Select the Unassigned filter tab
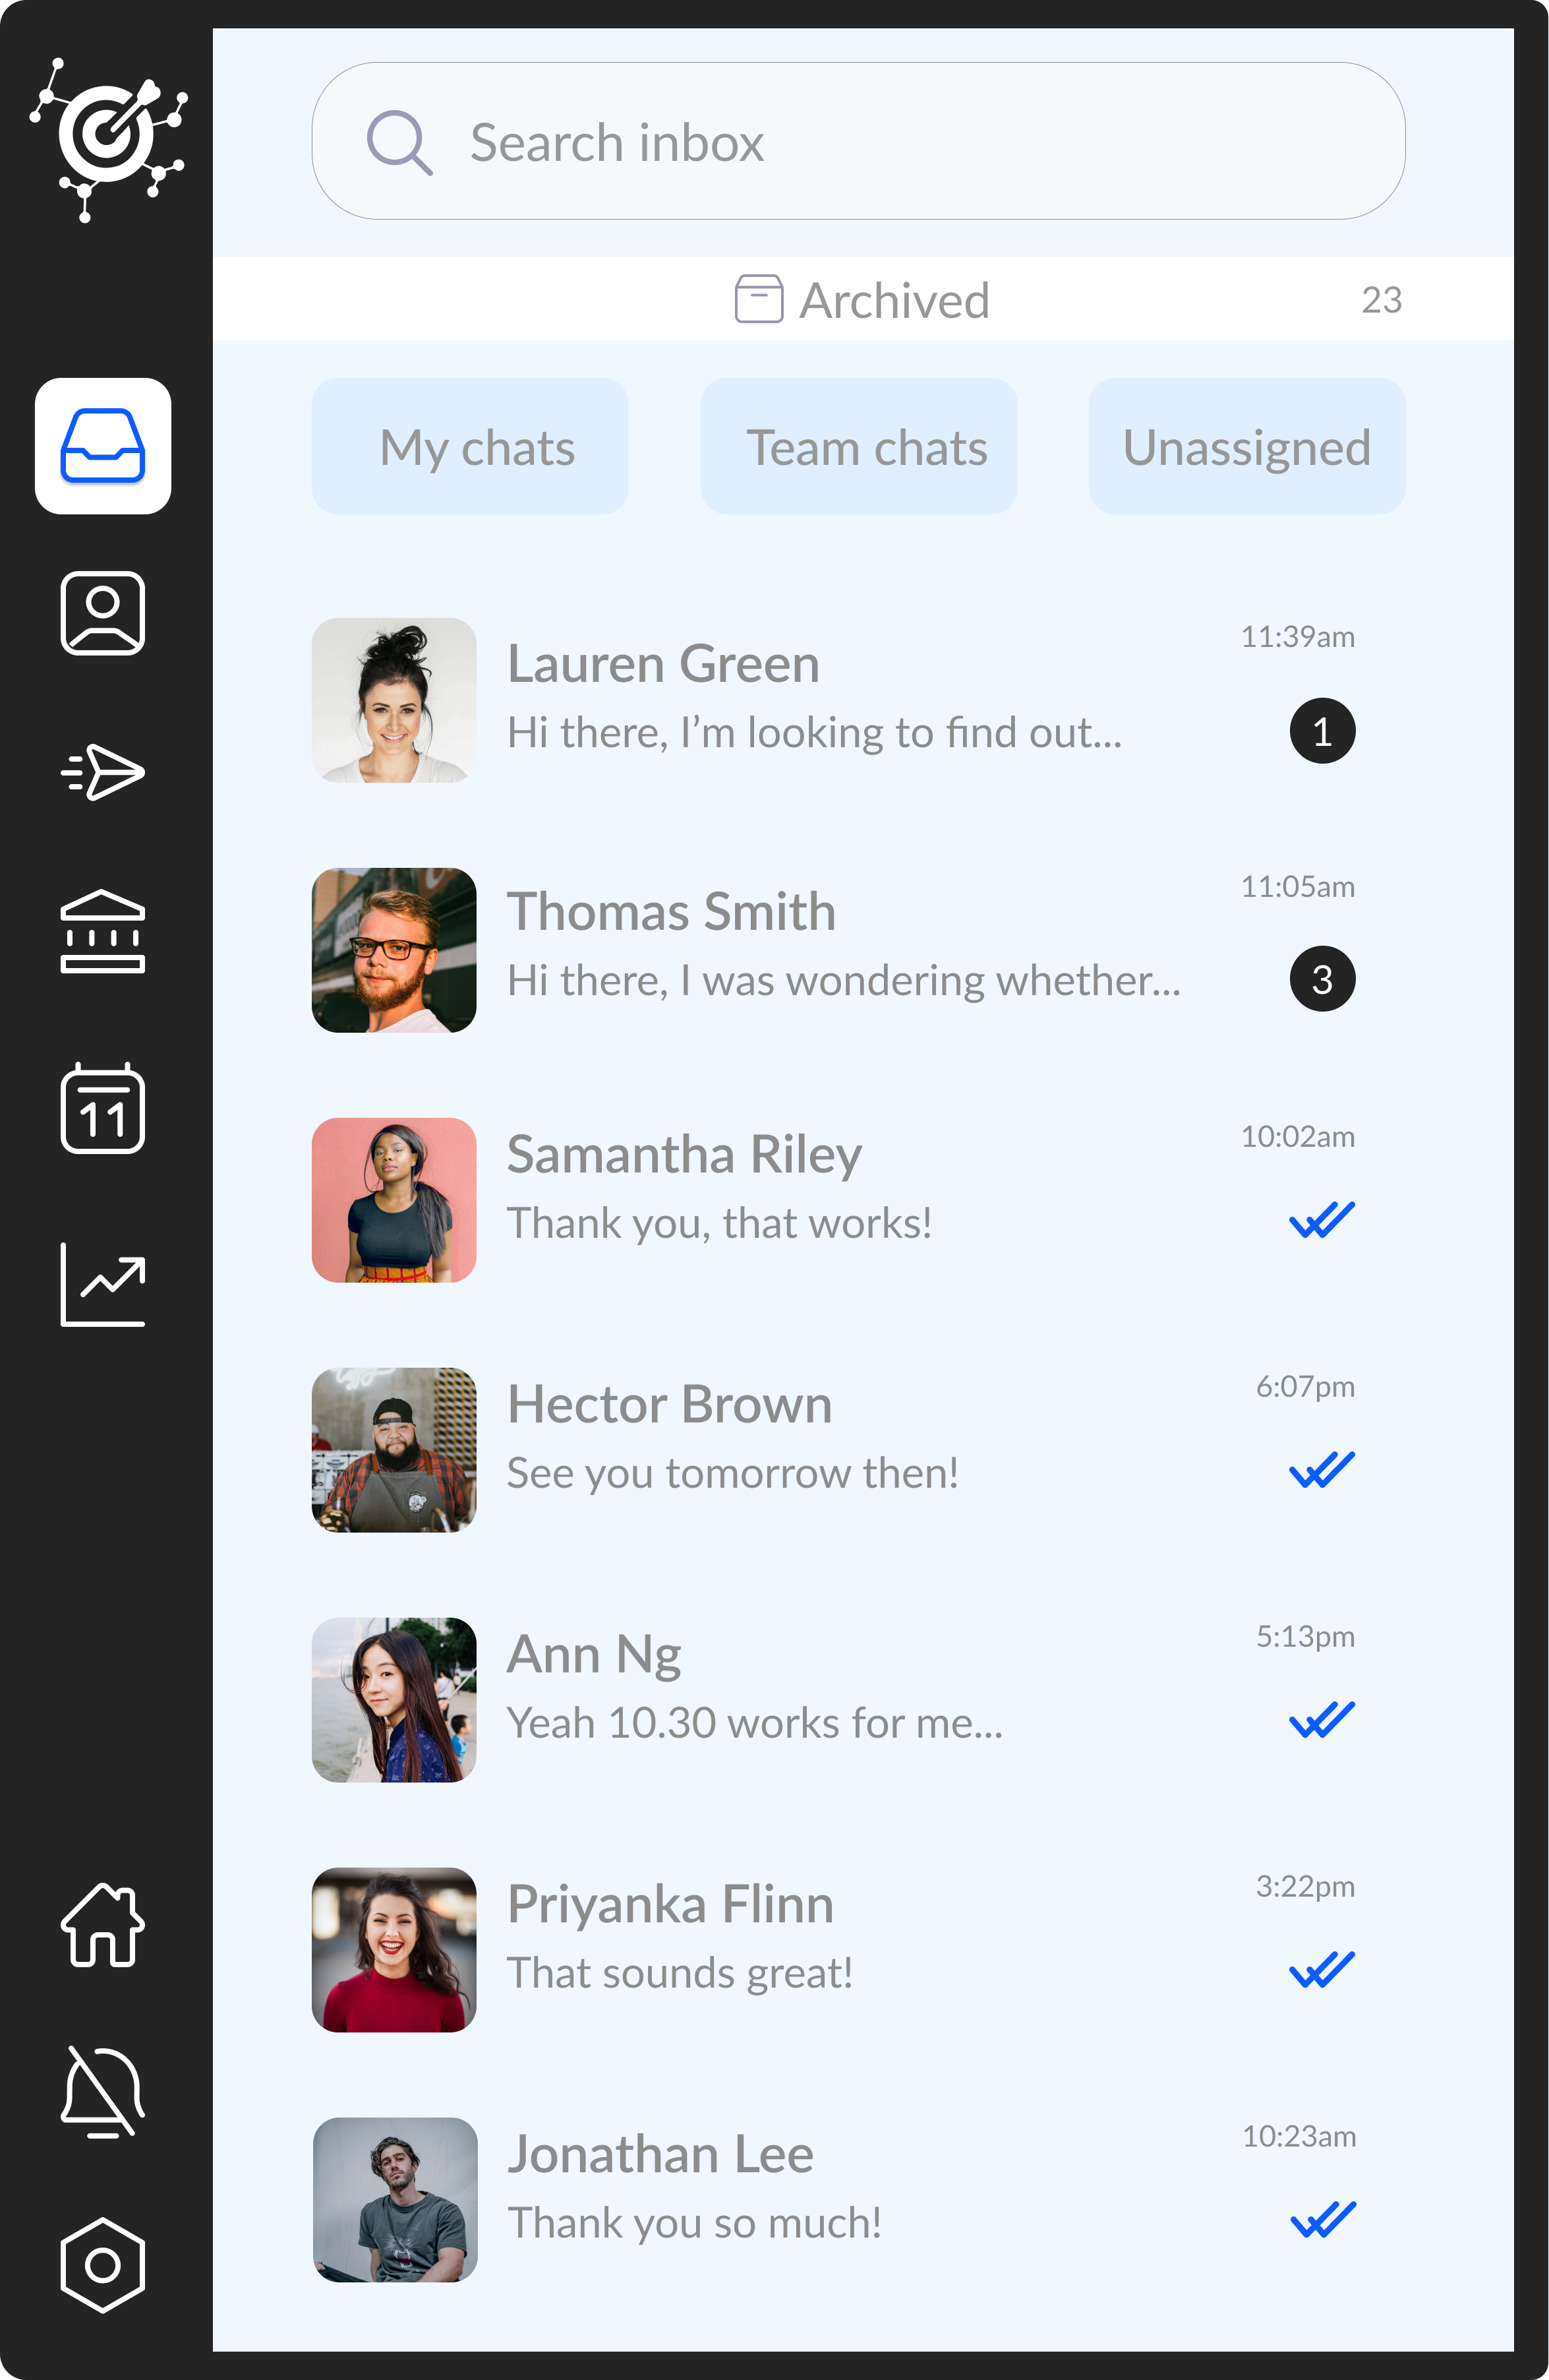Screen dimensions: 1549x2380 click(x=1246, y=447)
